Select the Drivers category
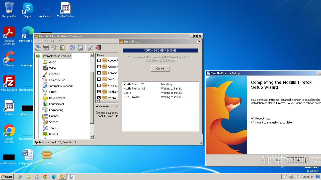This screenshot has width=321, height=180. coord(53,134)
